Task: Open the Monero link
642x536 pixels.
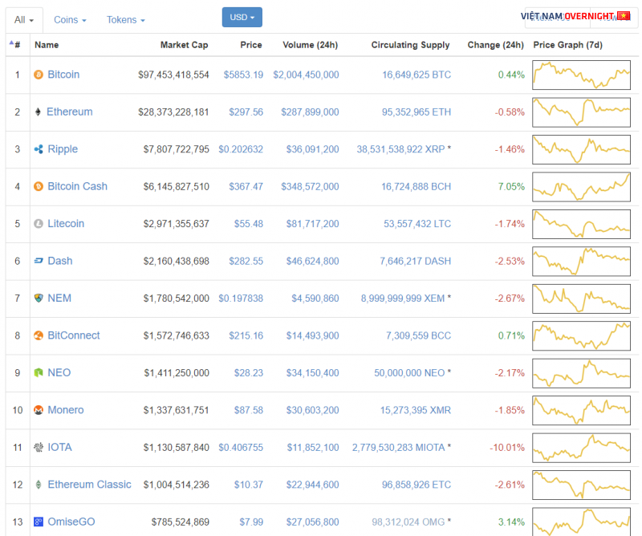Action: (x=66, y=410)
